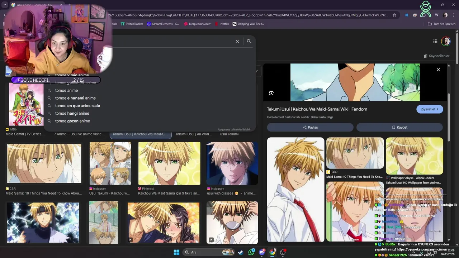This screenshot has height=258, width=459.
Task: Expand the 'Tüm Yer İşaretleri' bookmarks folder
Action: tap(441, 24)
